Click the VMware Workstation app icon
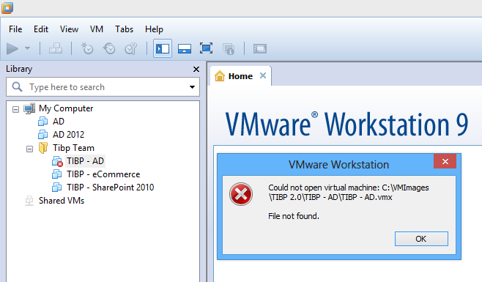 point(7,7)
